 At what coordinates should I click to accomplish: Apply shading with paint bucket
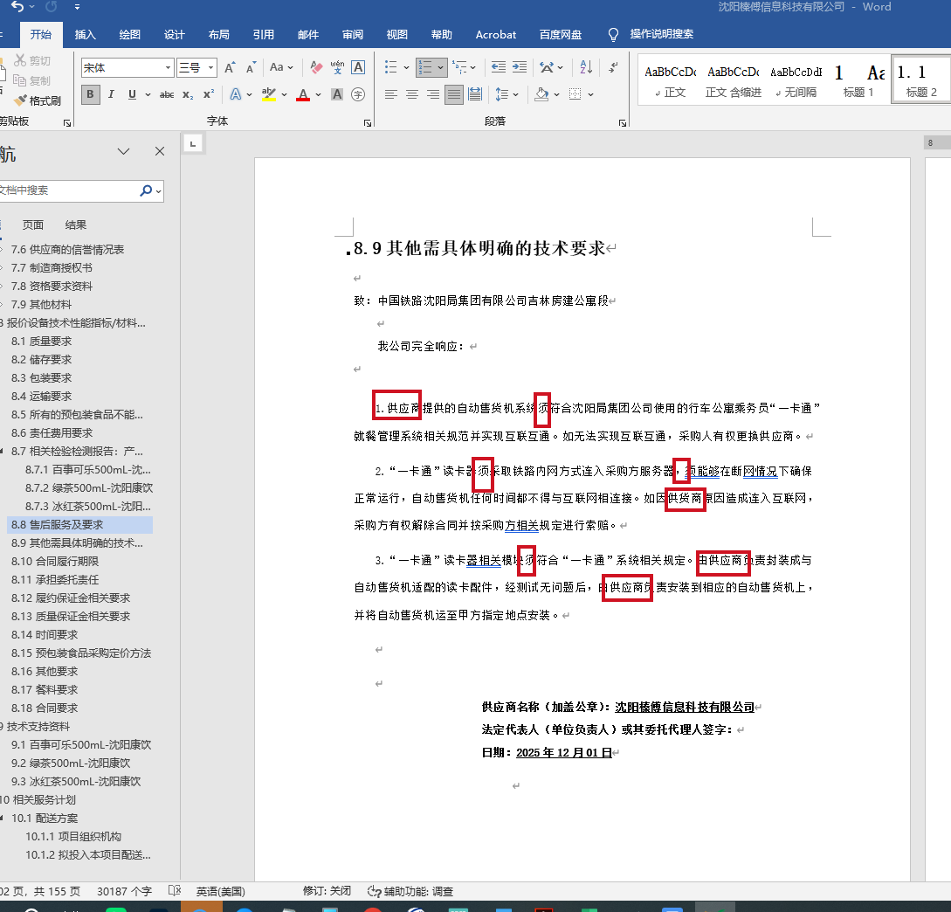(541, 94)
